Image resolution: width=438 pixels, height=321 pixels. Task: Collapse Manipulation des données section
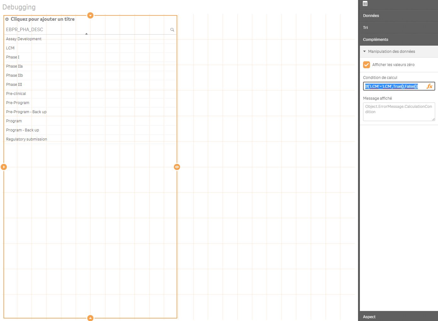399,52
